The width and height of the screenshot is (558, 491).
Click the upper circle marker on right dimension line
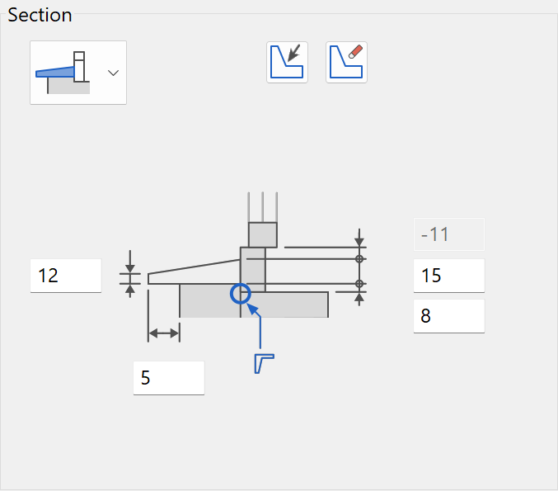pos(359,259)
